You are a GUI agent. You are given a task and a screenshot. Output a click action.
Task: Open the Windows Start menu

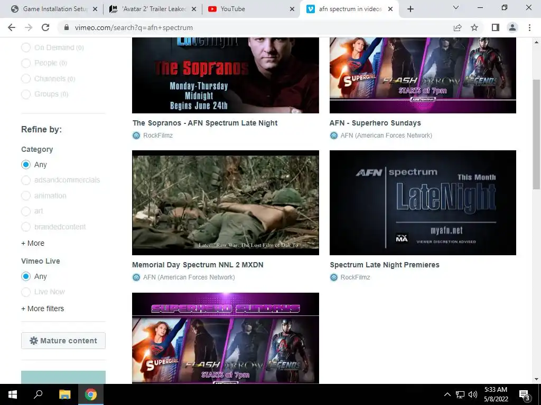tap(13, 394)
